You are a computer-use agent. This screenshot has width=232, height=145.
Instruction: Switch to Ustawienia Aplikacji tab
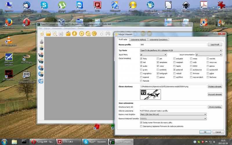pyautogui.click(x=138, y=39)
